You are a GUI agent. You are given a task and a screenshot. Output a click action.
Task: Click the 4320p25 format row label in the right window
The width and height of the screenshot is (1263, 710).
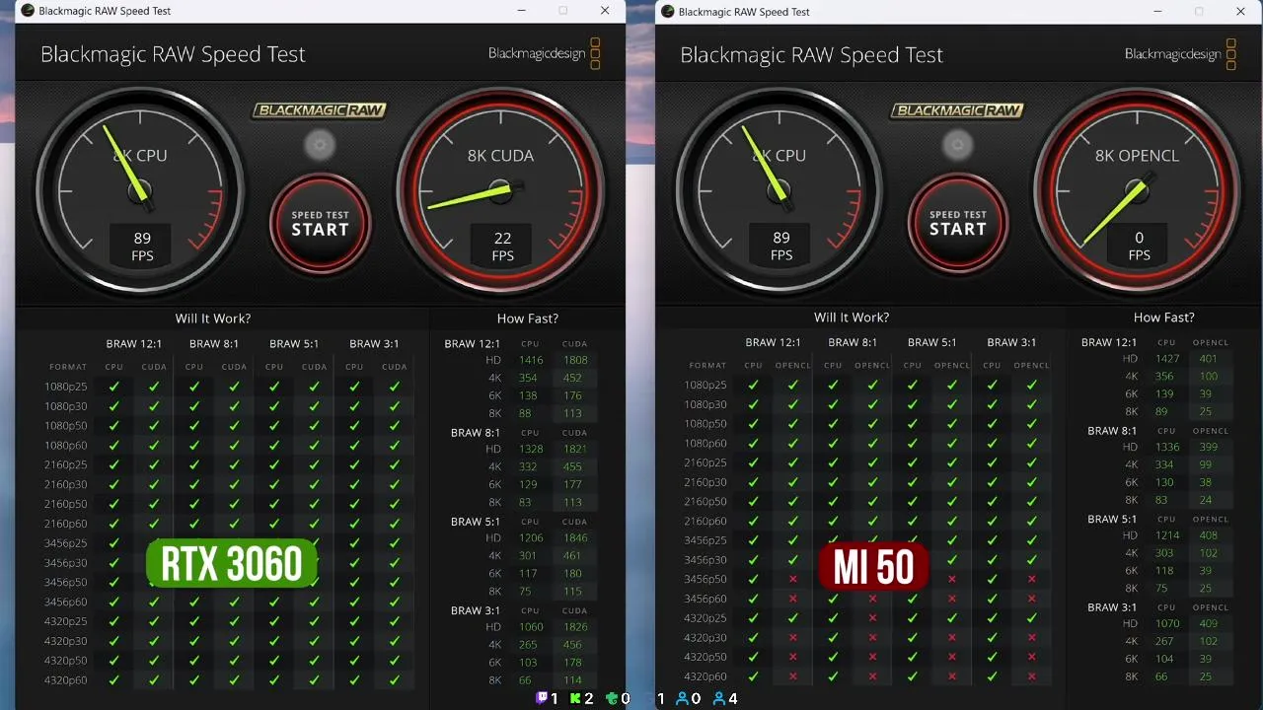705,618
